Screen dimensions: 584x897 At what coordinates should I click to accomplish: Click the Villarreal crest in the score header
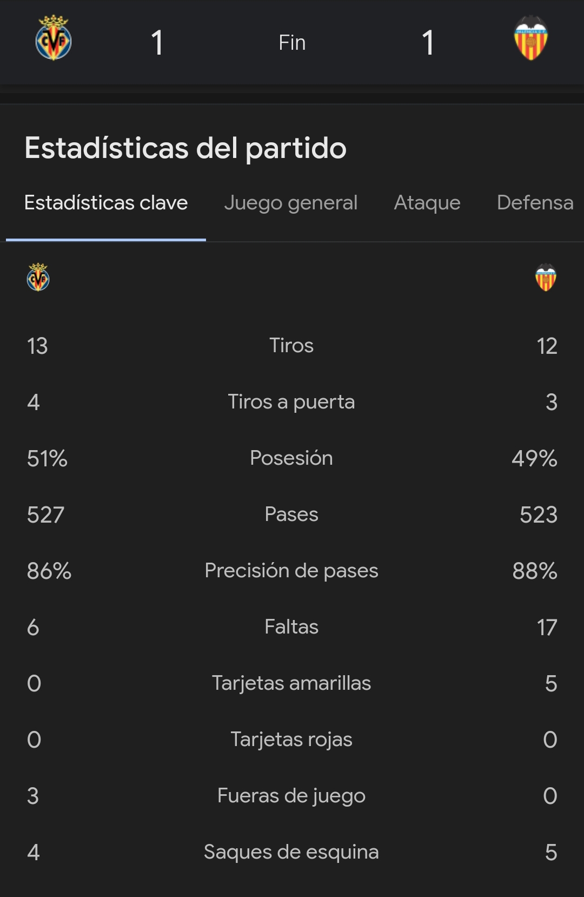(x=53, y=38)
